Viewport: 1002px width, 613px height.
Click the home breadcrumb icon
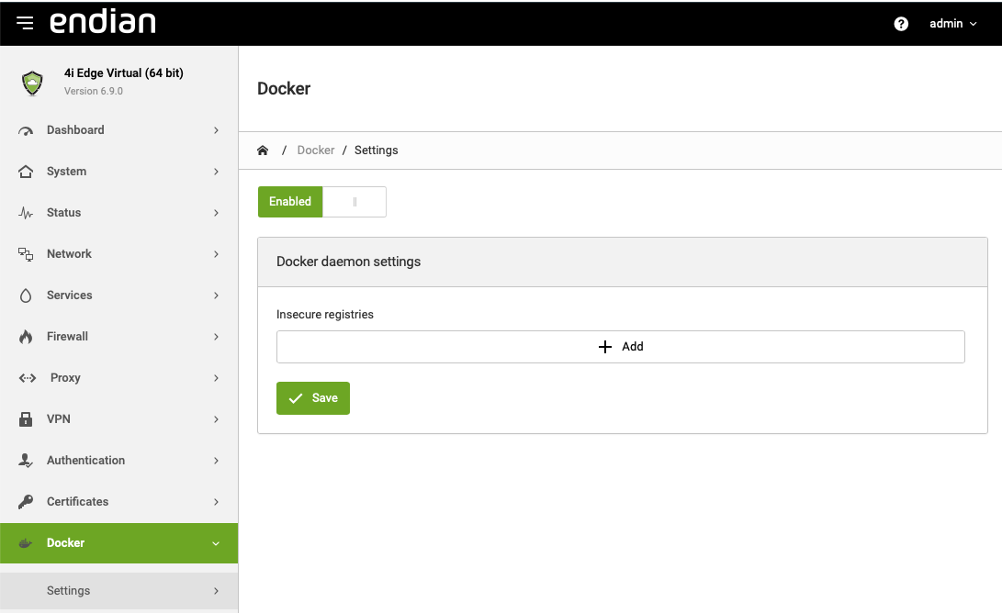click(x=263, y=150)
